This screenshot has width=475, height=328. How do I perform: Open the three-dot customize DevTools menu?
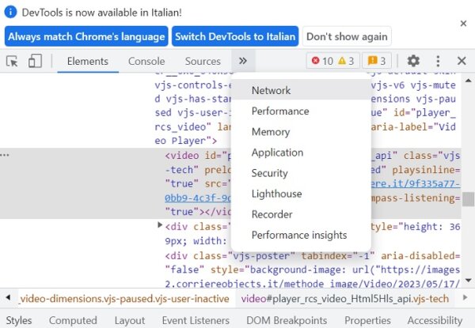click(x=438, y=61)
